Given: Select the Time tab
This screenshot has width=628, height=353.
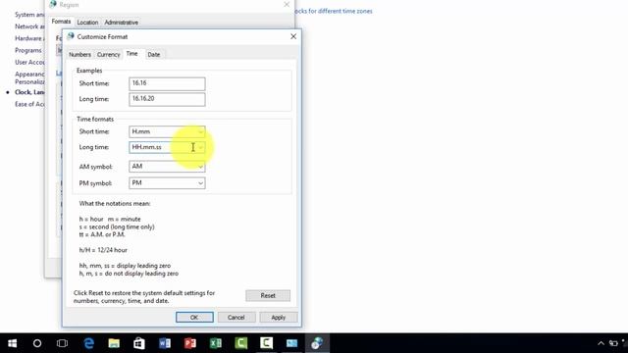Looking at the screenshot, I should click(x=131, y=54).
